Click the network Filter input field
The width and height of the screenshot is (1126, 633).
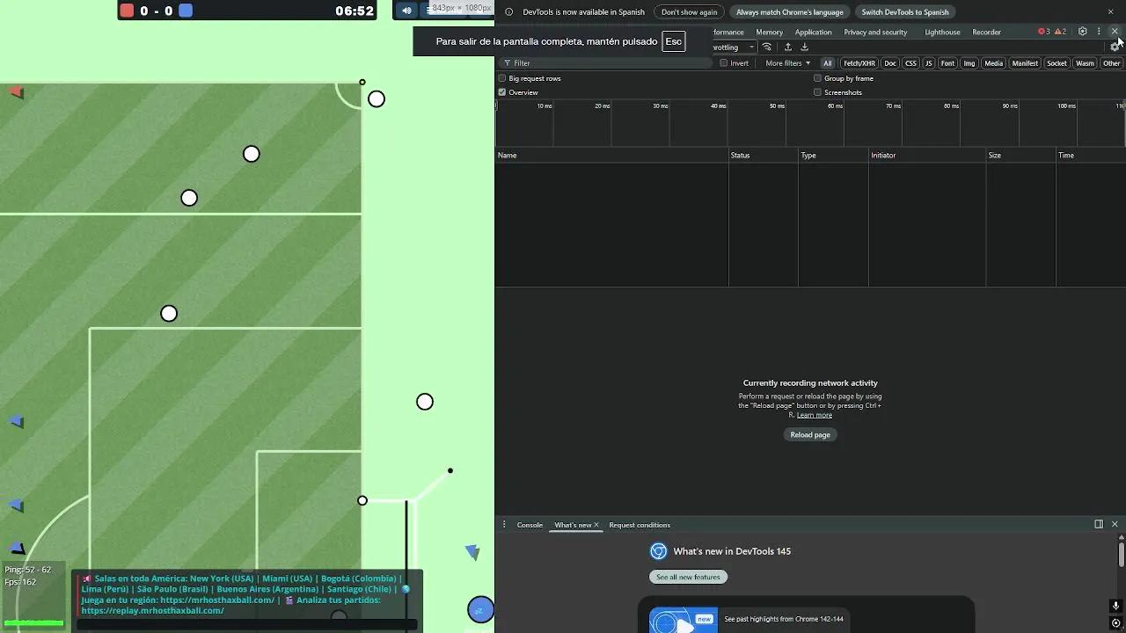tap(607, 63)
